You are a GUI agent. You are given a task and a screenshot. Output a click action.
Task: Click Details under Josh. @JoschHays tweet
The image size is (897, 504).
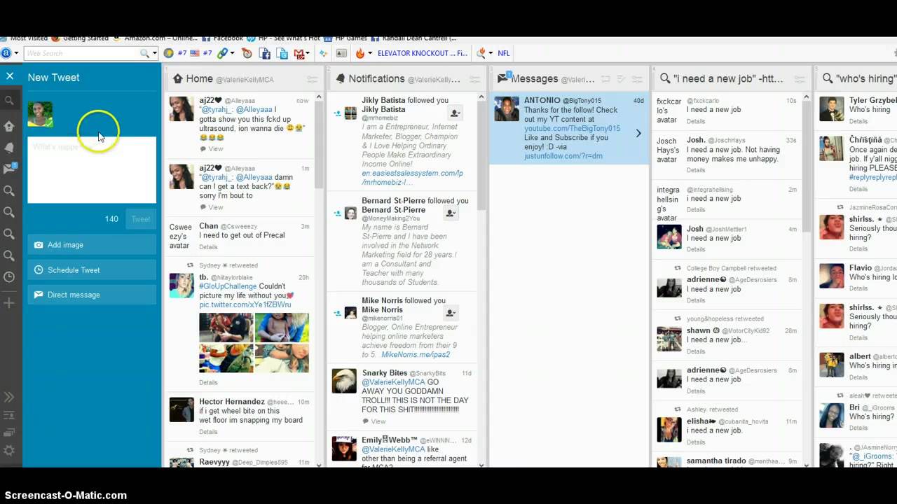click(x=696, y=170)
